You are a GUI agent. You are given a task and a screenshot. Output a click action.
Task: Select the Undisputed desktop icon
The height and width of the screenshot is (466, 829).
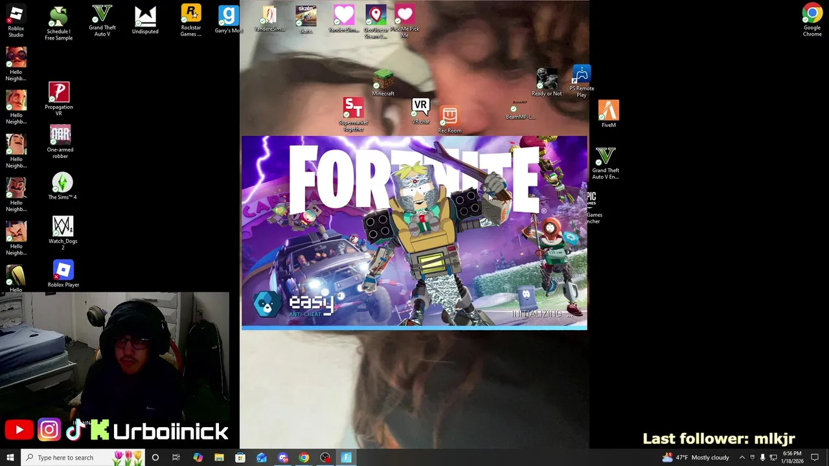[145, 20]
